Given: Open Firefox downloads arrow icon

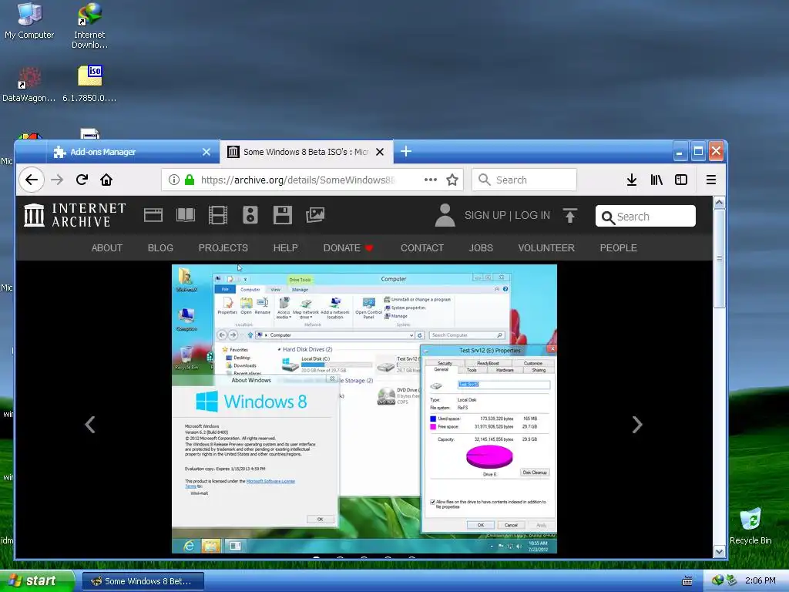Looking at the screenshot, I should 632,180.
